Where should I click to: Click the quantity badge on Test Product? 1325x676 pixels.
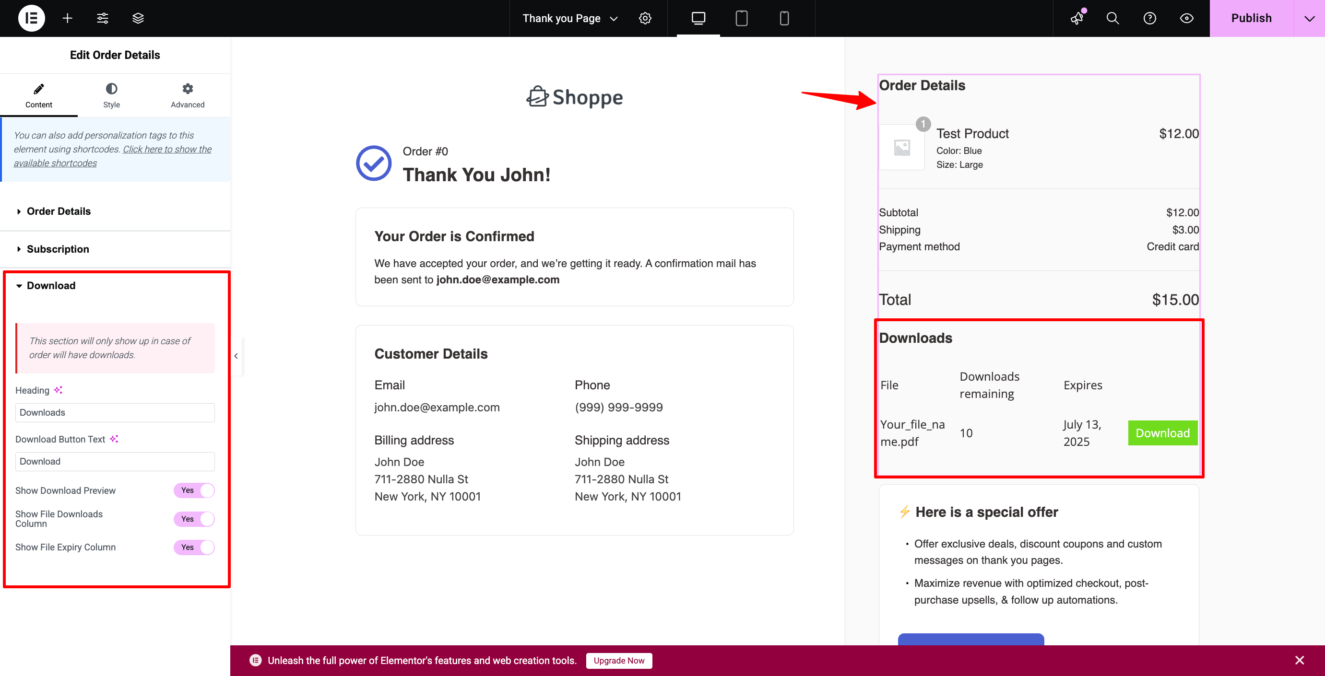click(x=923, y=124)
